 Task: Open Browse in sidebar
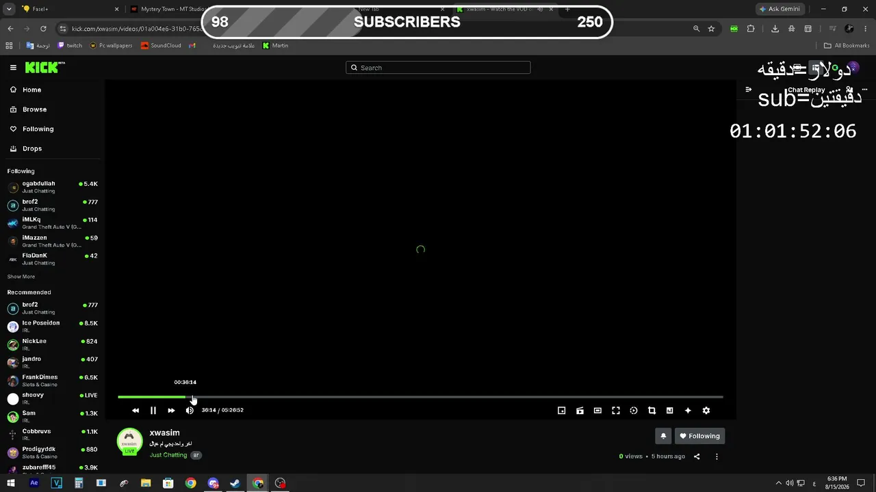pos(34,109)
